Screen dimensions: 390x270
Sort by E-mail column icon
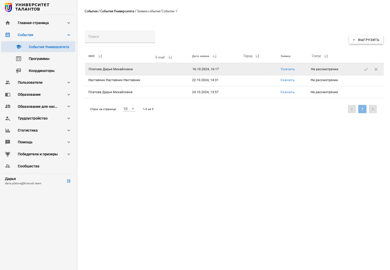(170, 57)
